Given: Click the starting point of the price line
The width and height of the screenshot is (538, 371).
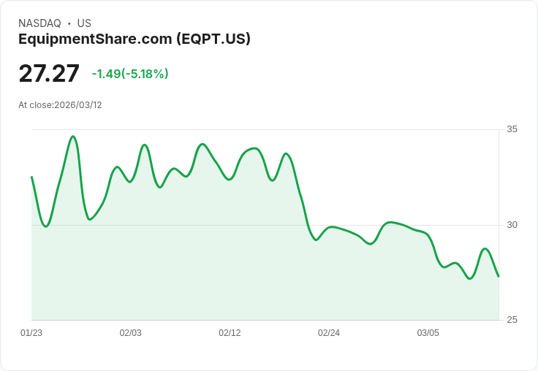Looking at the screenshot, I should (x=31, y=177).
